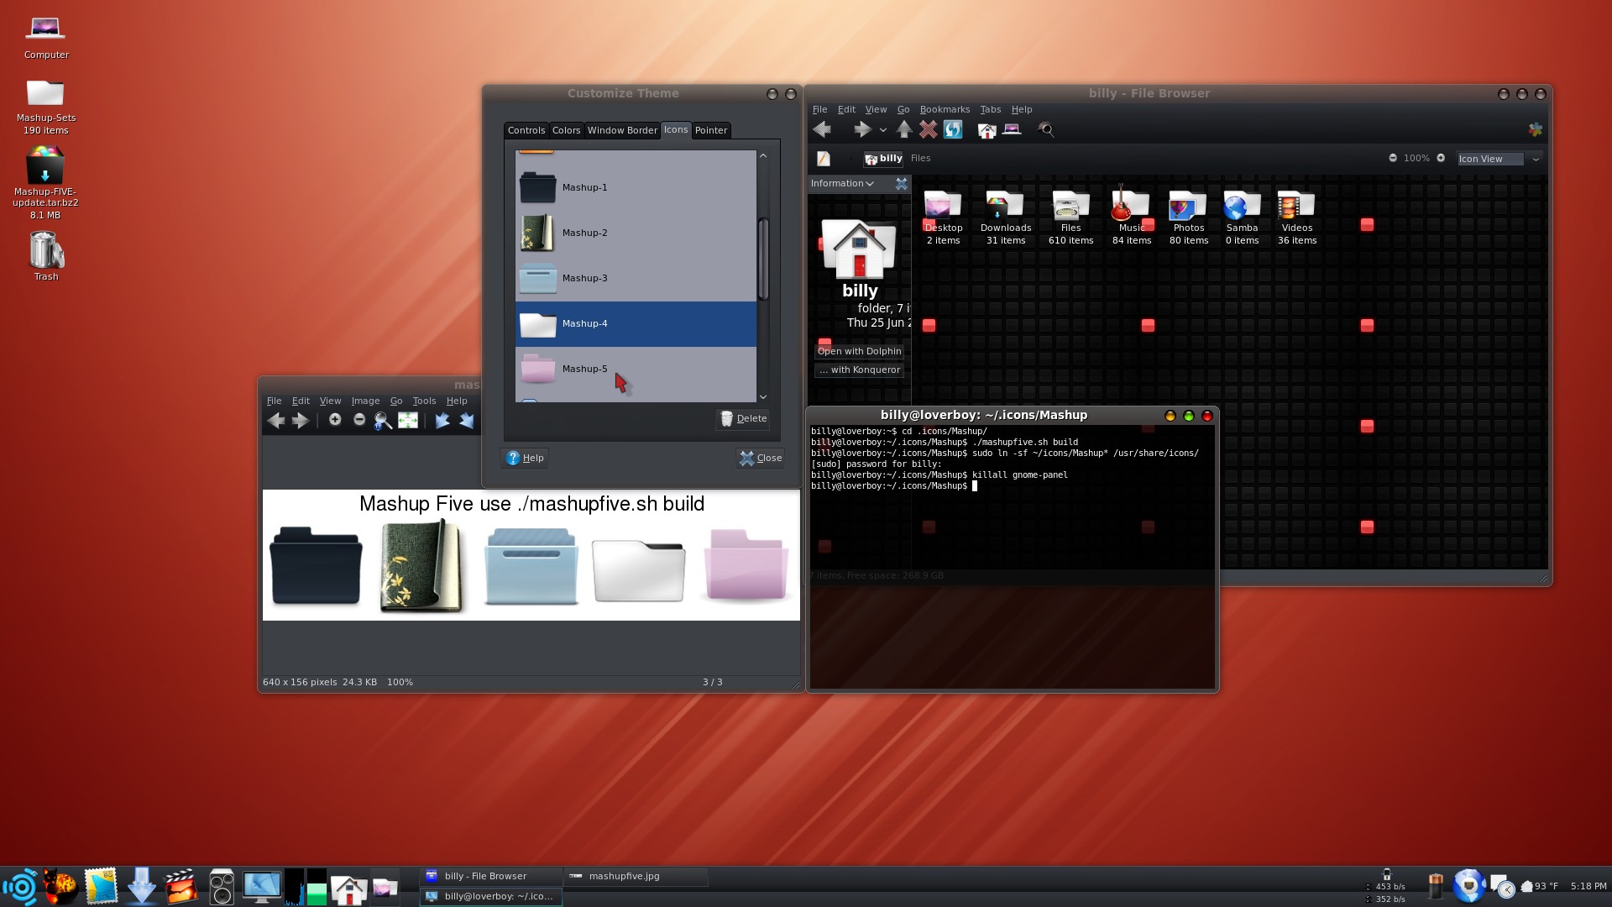Zoom out in File Browser
The height and width of the screenshot is (907, 1612).
[1393, 158]
